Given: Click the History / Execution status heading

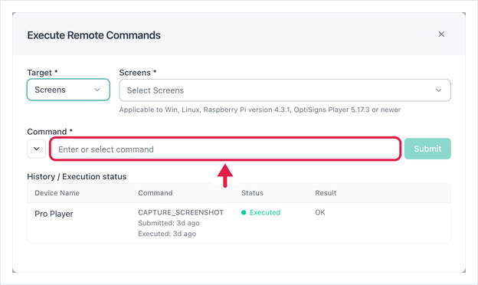Looking at the screenshot, I should [77, 177].
